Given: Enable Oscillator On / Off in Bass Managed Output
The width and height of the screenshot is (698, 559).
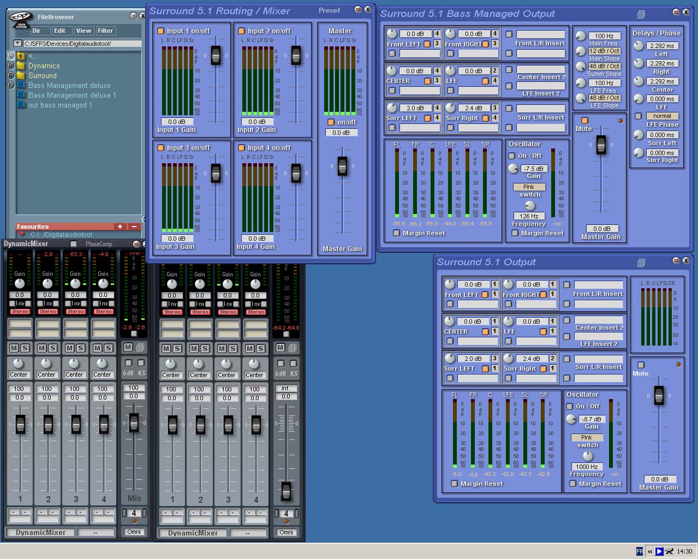Looking at the screenshot, I should click(x=512, y=156).
